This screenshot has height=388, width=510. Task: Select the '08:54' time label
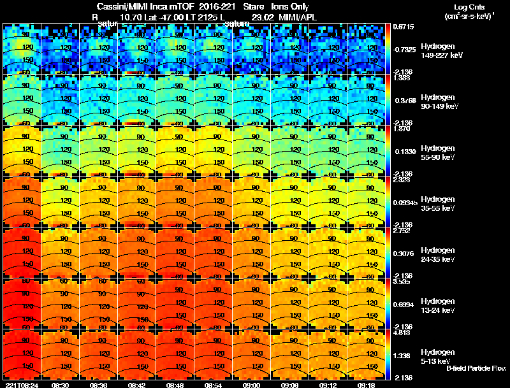pos(214,385)
